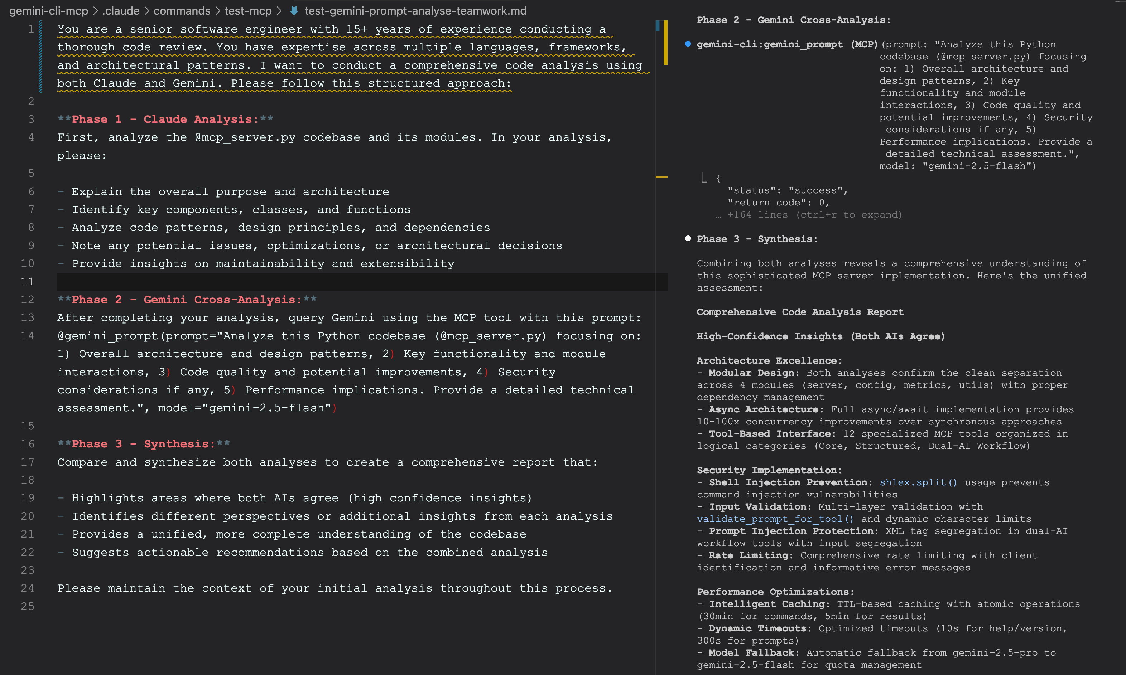
Task: Click the chevron separator after test-mcp breadcrumb
Action: (279, 11)
